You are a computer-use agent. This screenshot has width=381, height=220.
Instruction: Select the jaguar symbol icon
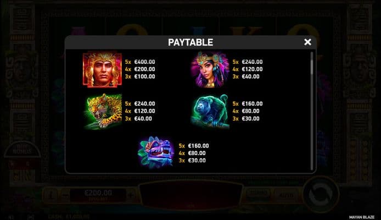tap(103, 111)
